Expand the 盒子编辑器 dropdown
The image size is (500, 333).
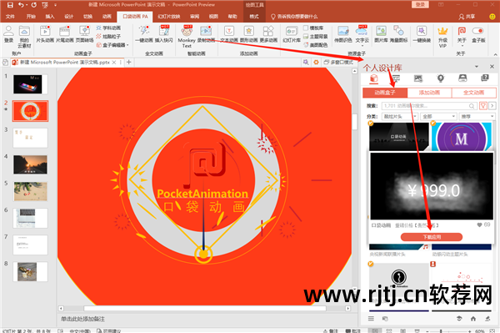point(127,45)
